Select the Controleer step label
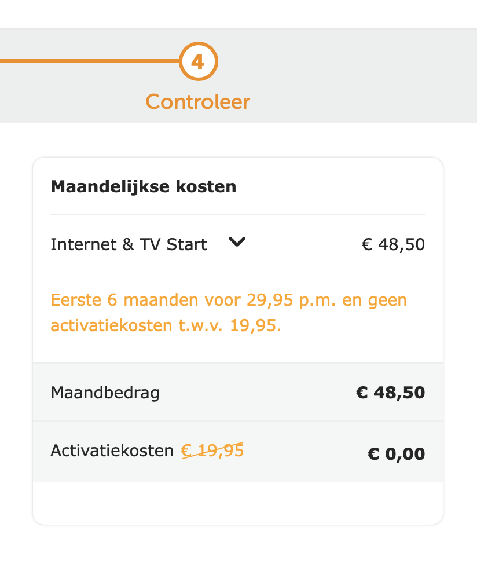477x564 pixels. point(197,102)
